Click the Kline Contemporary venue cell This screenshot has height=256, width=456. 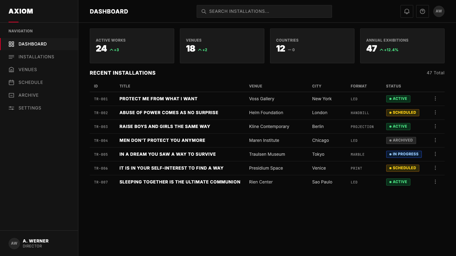pos(269,127)
